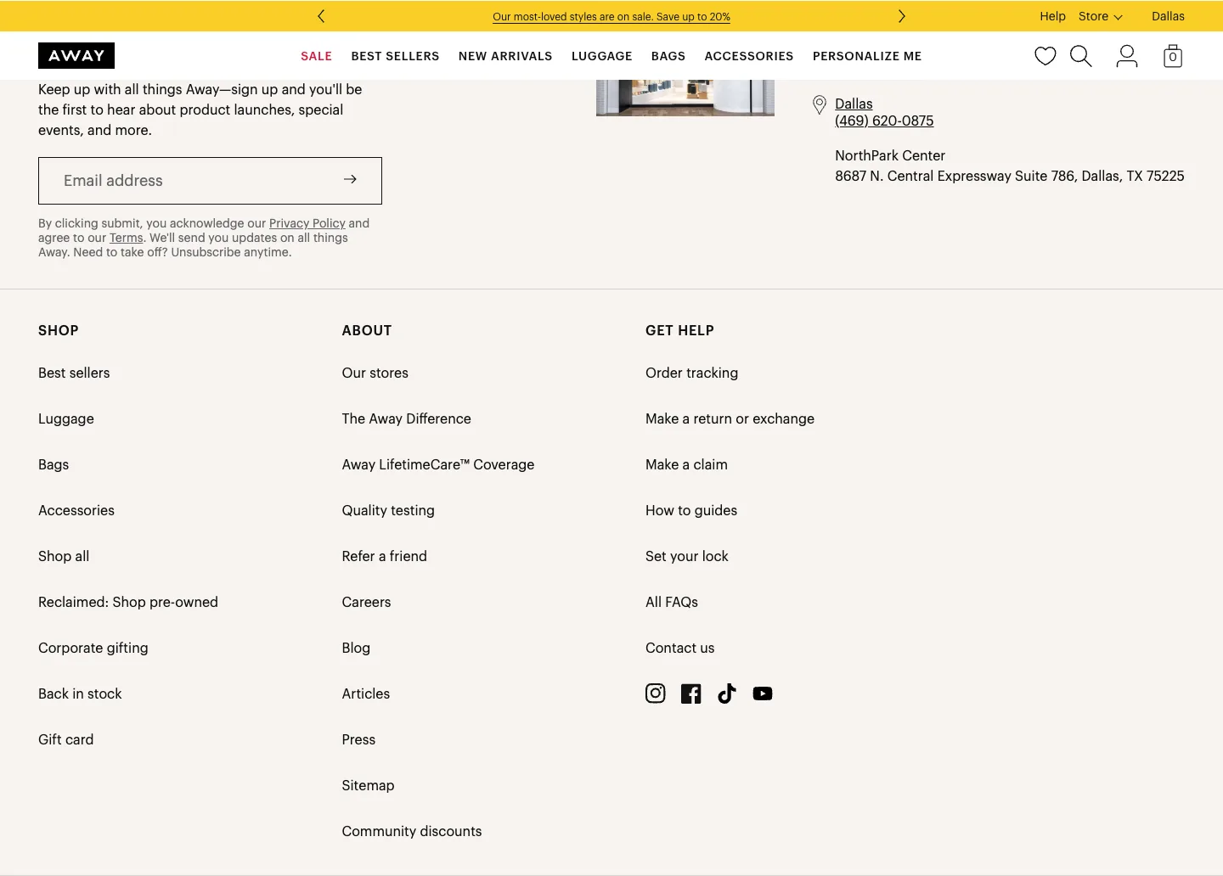Open the shopping bag cart icon
1223x876 pixels.
(1173, 56)
